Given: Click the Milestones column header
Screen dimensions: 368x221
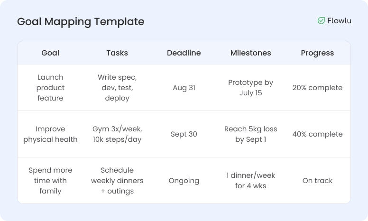Looking at the screenshot, I should tap(250, 53).
